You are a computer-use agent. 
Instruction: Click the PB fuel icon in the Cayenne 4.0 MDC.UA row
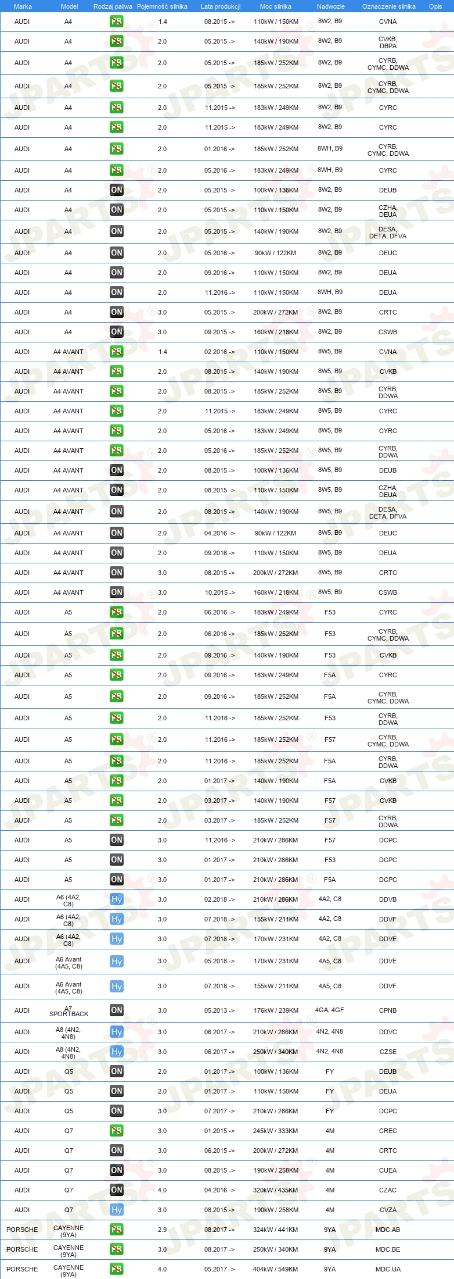117,1269
